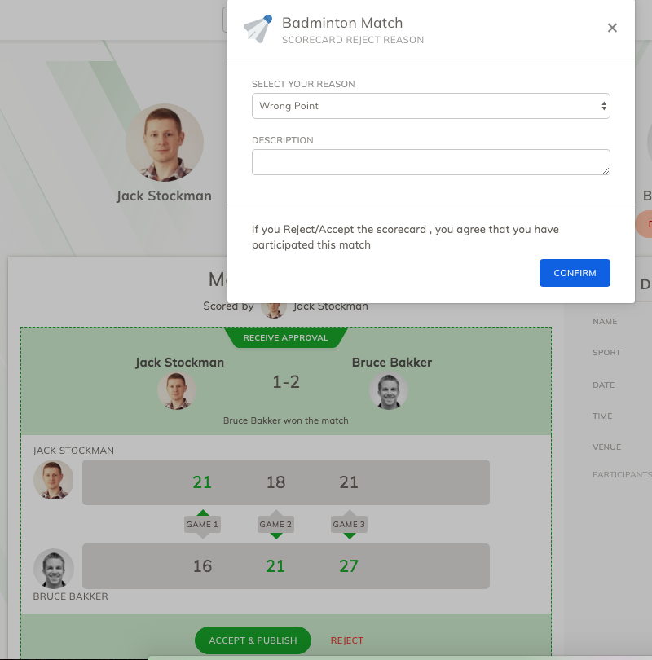Select the Game 1 marker
This screenshot has height=660, width=652.
202,524
